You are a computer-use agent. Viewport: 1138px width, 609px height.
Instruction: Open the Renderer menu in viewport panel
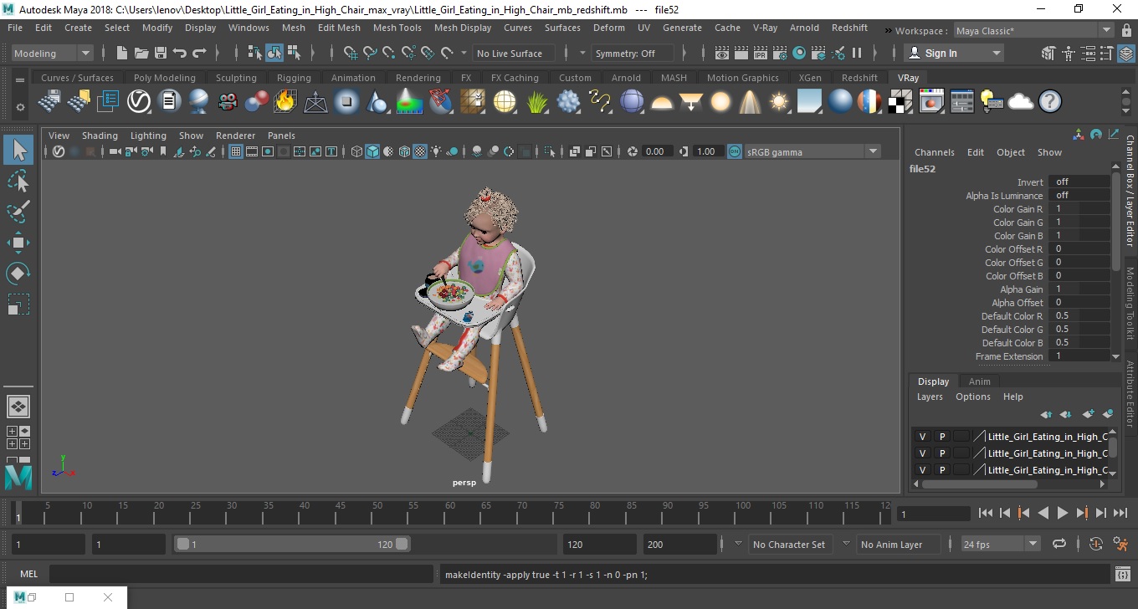coord(235,136)
